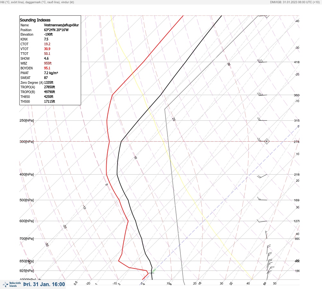Click the '300[hPa]' pressure label
Screen dimensions: 322x289
[x=27, y=142]
